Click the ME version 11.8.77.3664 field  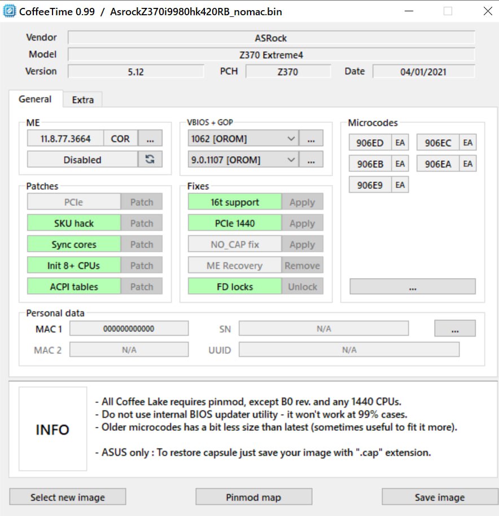[x=65, y=138]
